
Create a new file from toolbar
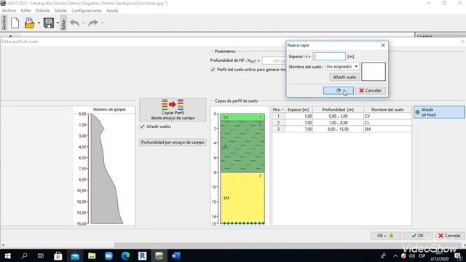[x=15, y=23]
